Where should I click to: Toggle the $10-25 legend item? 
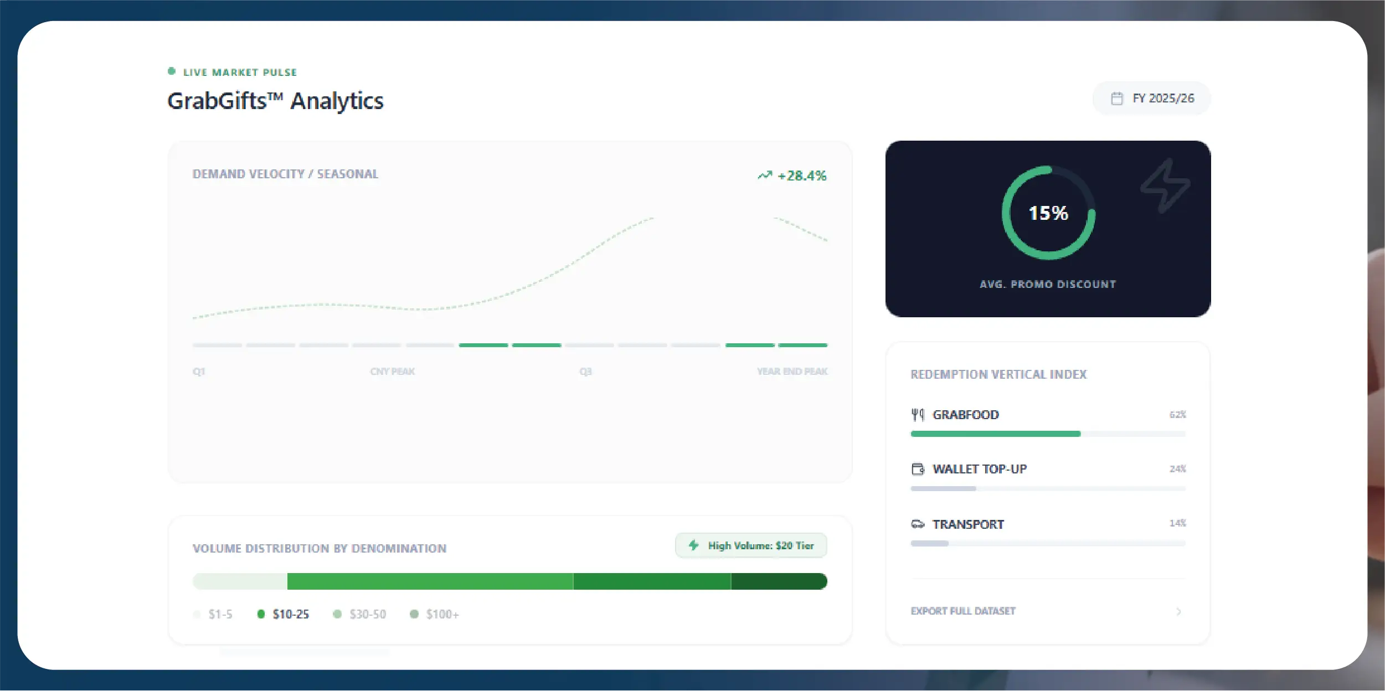(284, 614)
